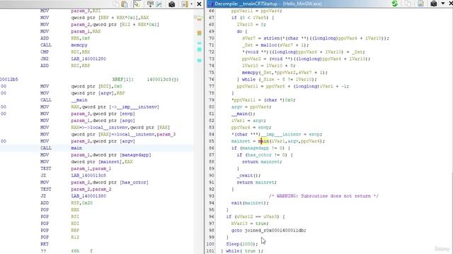
Task: Click the Copy icon in Listing toolbar
Action: tap(116, 4)
